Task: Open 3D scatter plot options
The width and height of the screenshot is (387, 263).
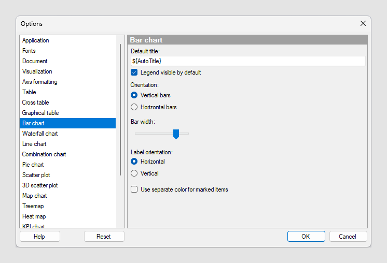Action: tap(67, 185)
